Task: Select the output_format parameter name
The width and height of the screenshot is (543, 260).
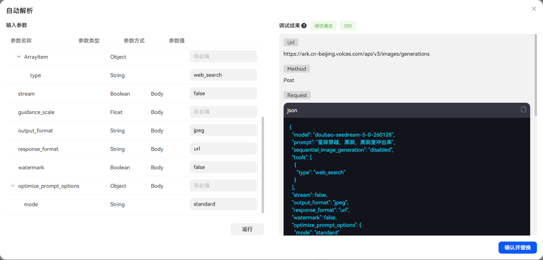Action: click(35, 131)
